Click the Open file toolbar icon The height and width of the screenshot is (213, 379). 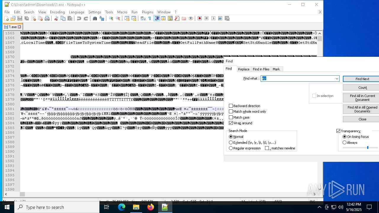pyautogui.click(x=13, y=18)
